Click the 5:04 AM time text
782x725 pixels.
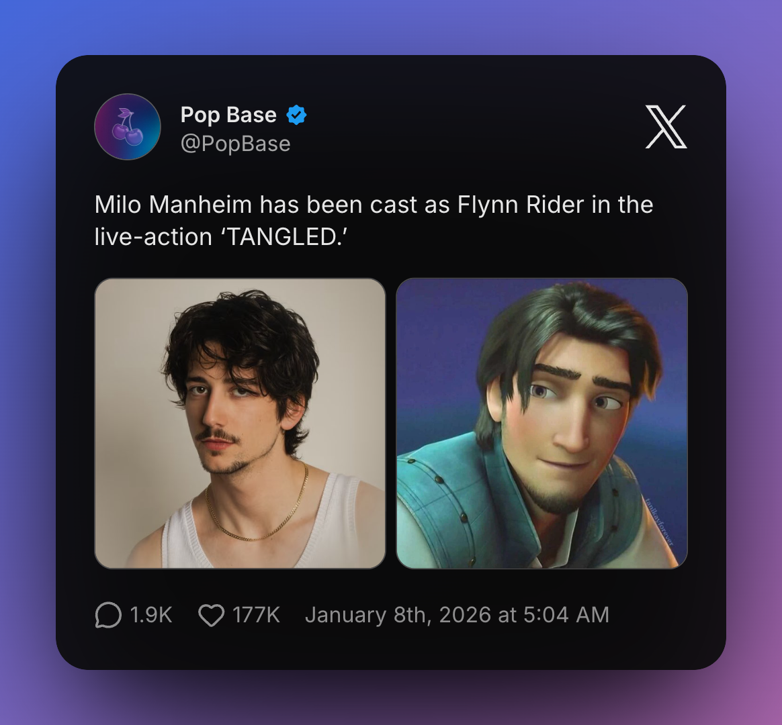click(x=566, y=615)
